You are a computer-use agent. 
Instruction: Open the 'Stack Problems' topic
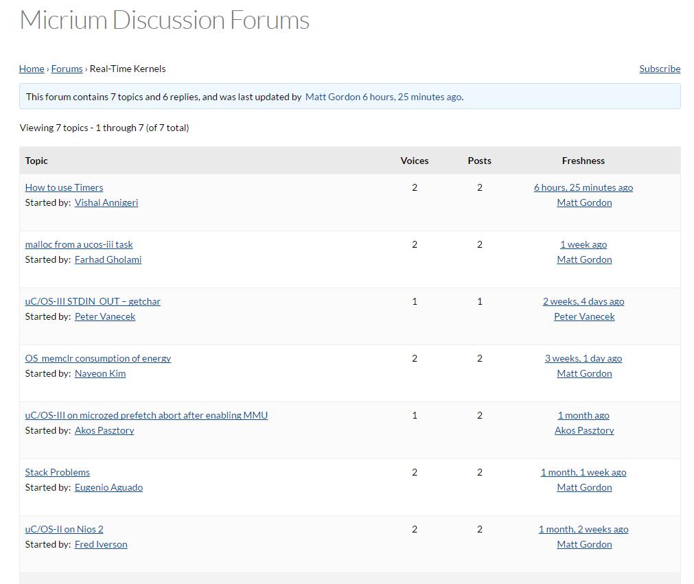point(58,472)
